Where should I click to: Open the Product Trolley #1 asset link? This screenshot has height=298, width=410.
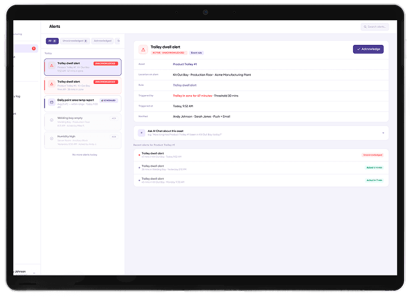185,64
